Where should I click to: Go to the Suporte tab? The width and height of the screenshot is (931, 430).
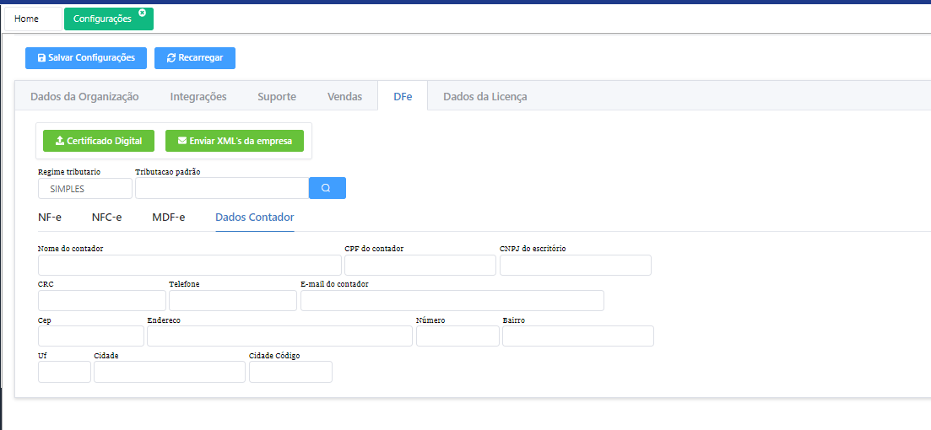tap(277, 96)
